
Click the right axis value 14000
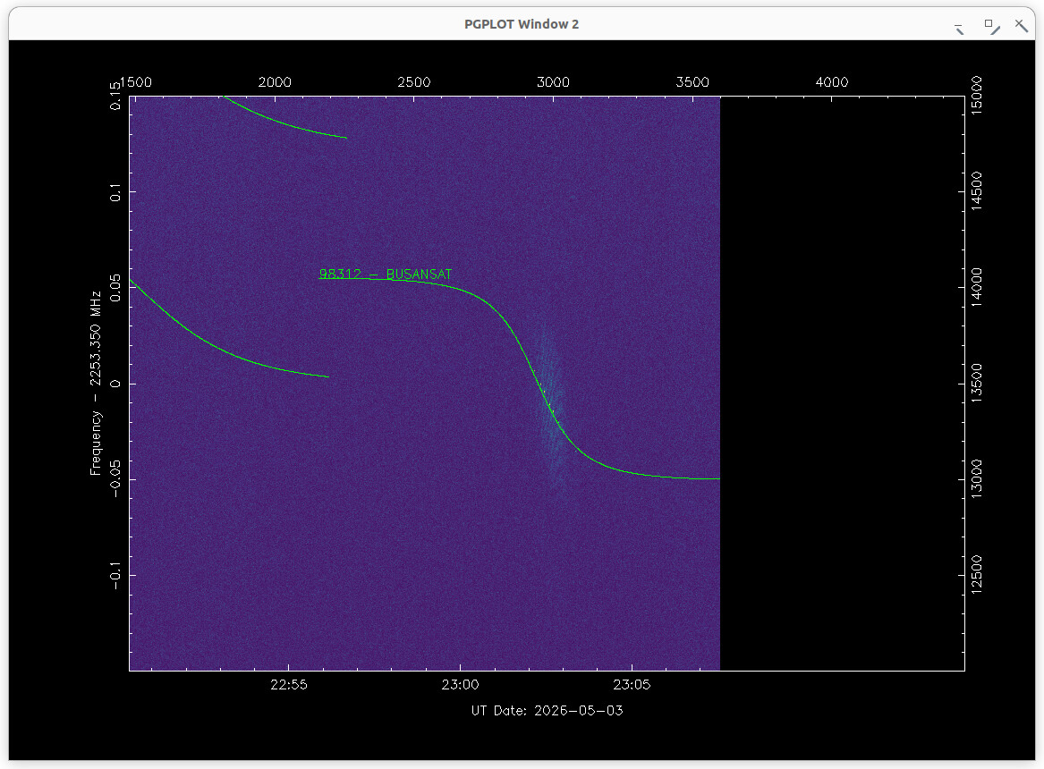(x=977, y=287)
